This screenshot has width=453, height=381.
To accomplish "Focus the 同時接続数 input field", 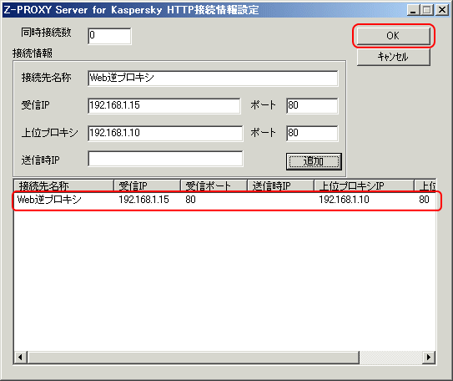I will (109, 36).
